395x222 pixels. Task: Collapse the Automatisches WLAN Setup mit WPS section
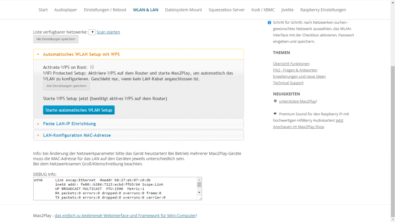[139, 54]
